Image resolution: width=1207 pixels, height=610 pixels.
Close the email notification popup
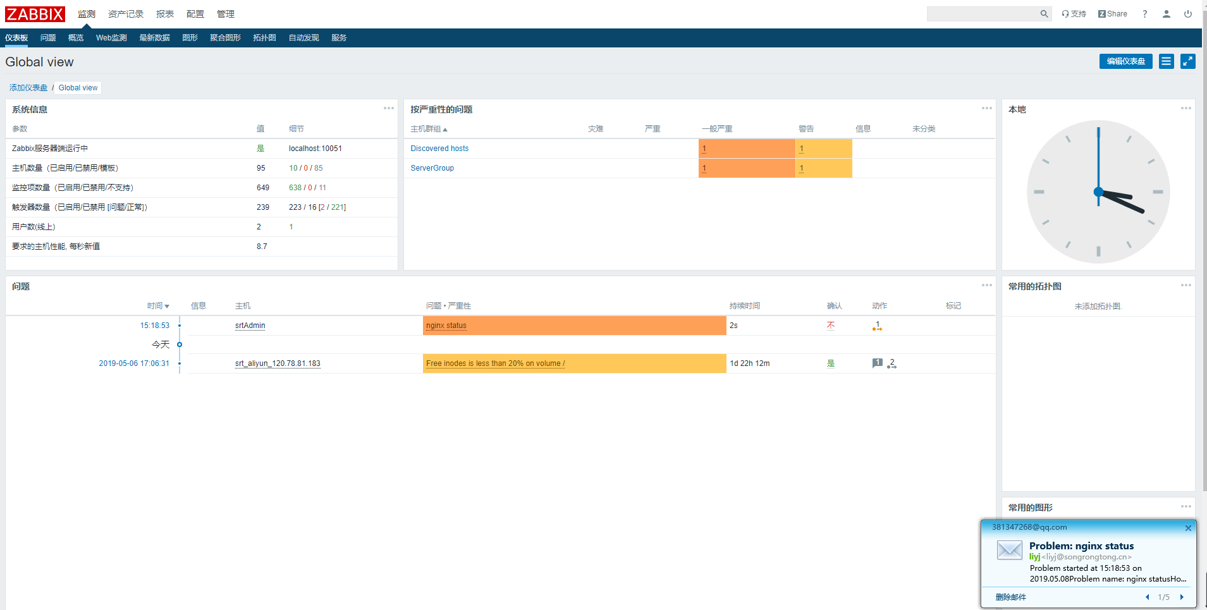tap(1188, 528)
